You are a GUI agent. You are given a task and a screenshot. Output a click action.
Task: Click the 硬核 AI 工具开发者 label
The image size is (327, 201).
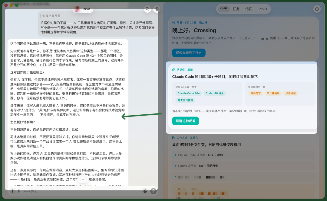(x=186, y=87)
